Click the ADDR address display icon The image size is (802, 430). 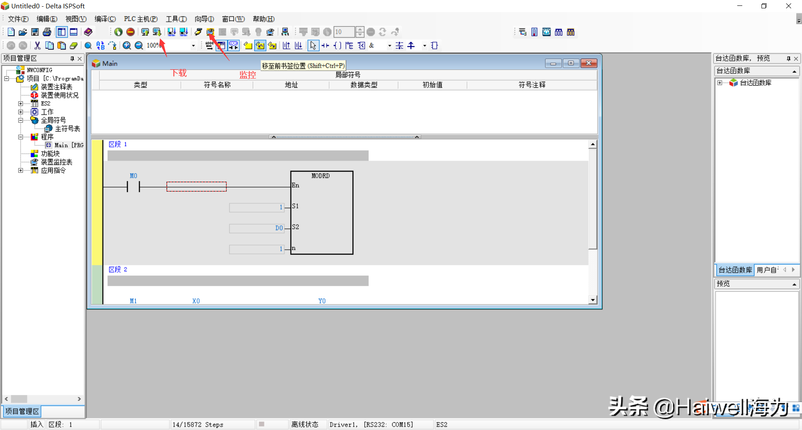pos(209,46)
